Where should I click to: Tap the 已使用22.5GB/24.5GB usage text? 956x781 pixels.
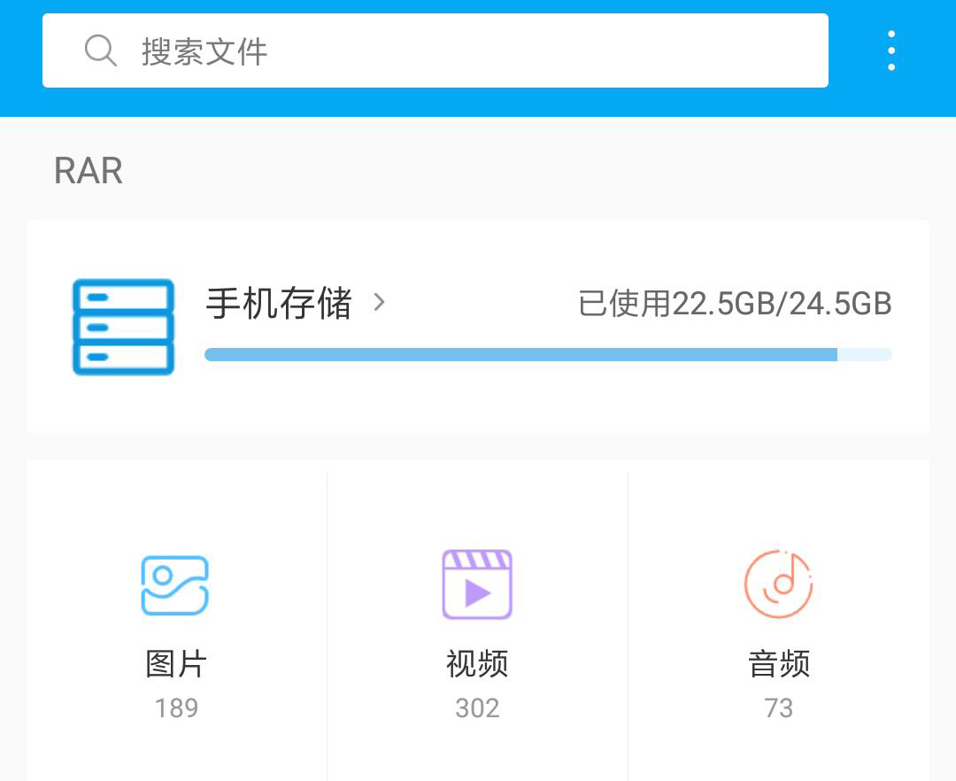[x=734, y=304]
